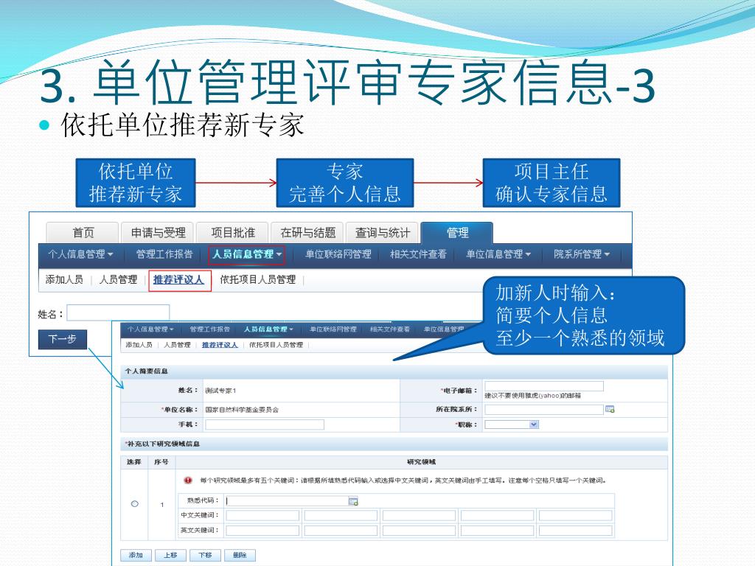Click the red warning icon beside the keyword note
Screen dimensions: 755x566
[188, 481]
